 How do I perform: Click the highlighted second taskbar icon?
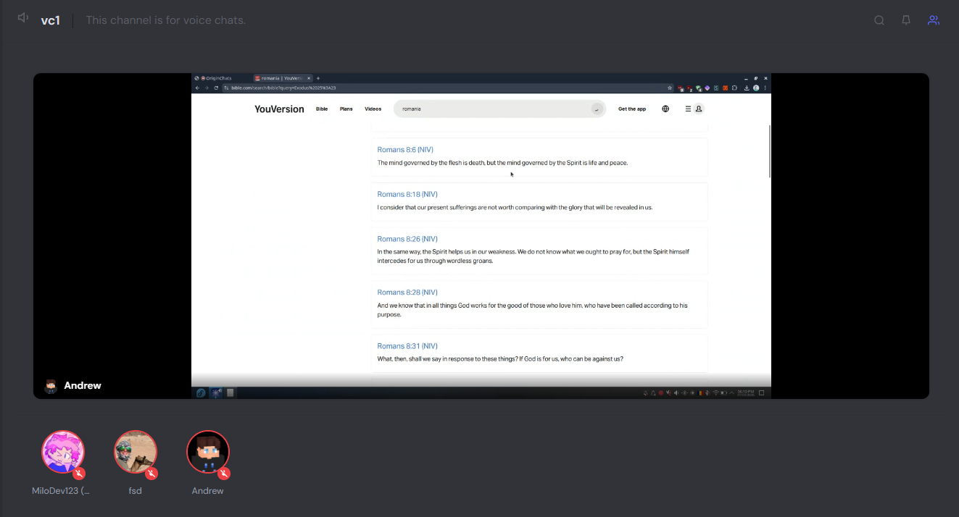coord(216,393)
